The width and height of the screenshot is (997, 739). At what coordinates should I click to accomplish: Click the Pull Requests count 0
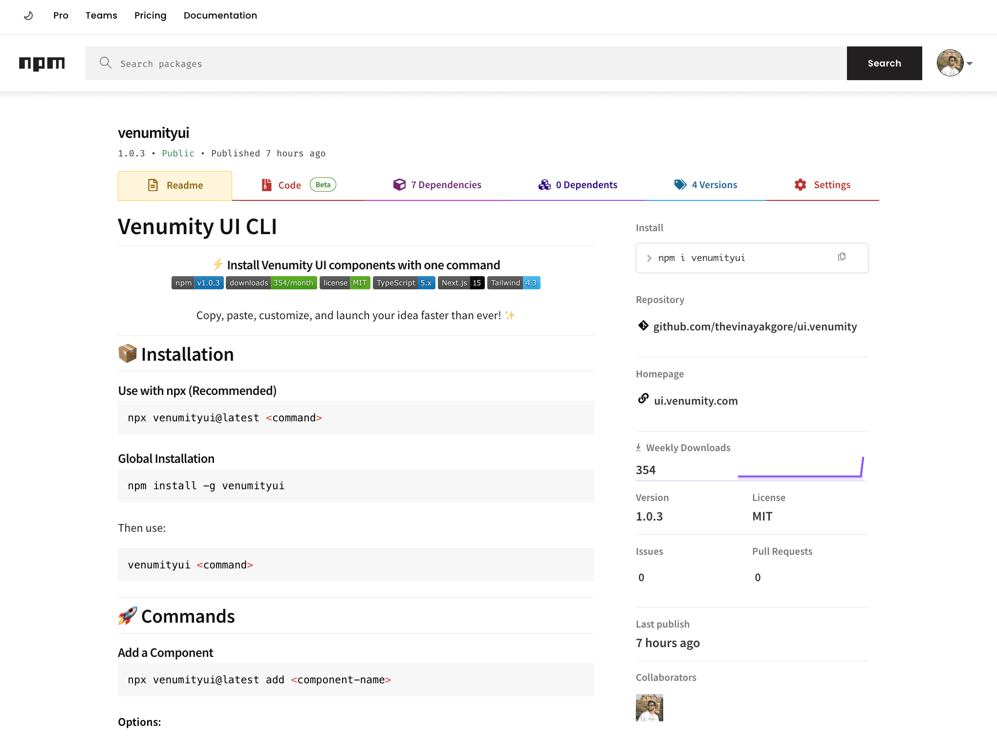pyautogui.click(x=758, y=577)
